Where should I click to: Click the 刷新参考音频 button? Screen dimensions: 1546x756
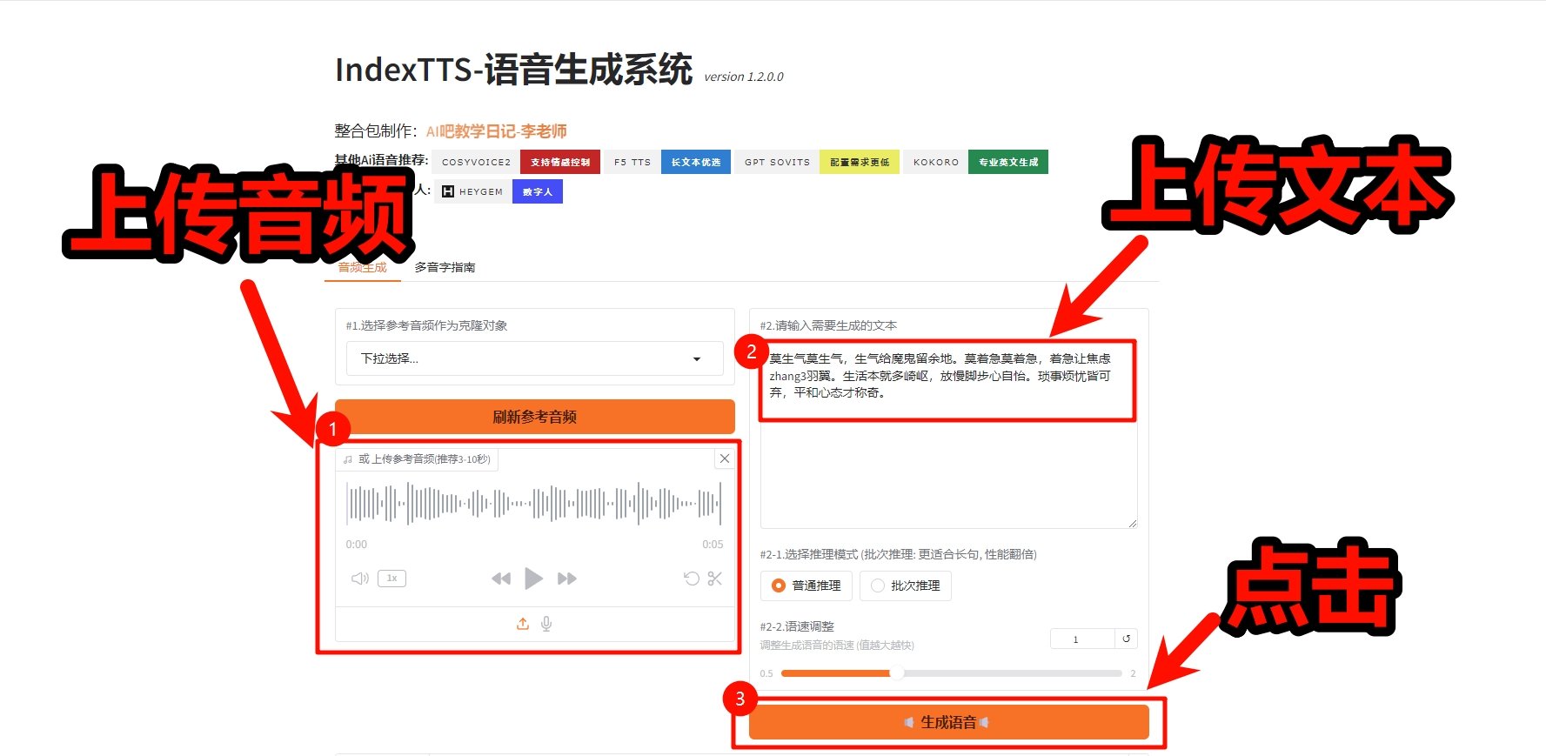point(534,417)
